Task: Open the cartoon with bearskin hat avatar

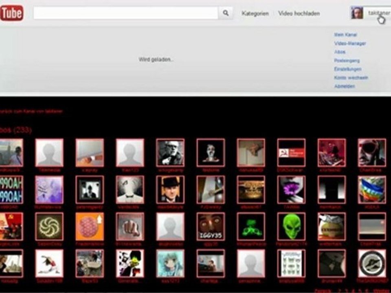Action: [130, 263]
